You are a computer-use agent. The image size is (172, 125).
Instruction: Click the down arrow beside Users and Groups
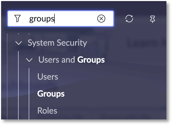coord(29,60)
